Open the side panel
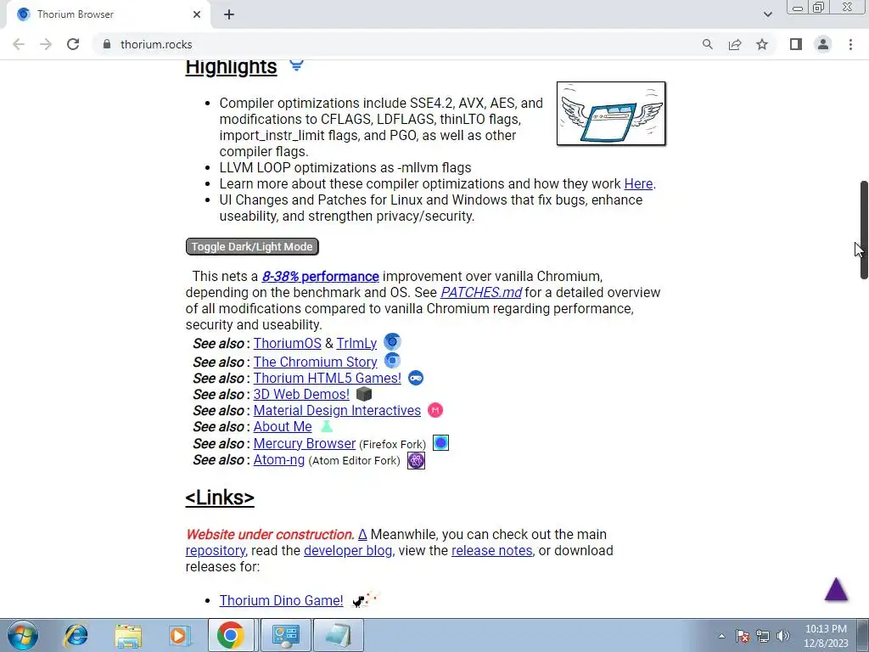The height and width of the screenshot is (652, 869). pyautogui.click(x=796, y=44)
